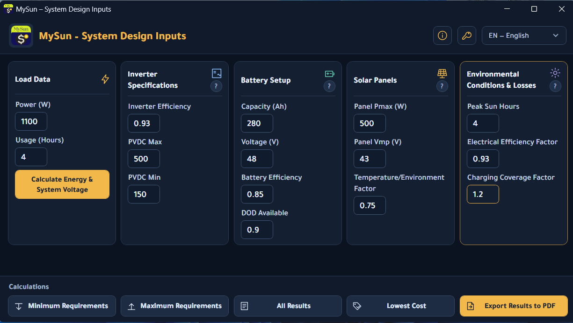573x323 pixels.
Task: Click the Lowest Cost button
Action: (401, 306)
